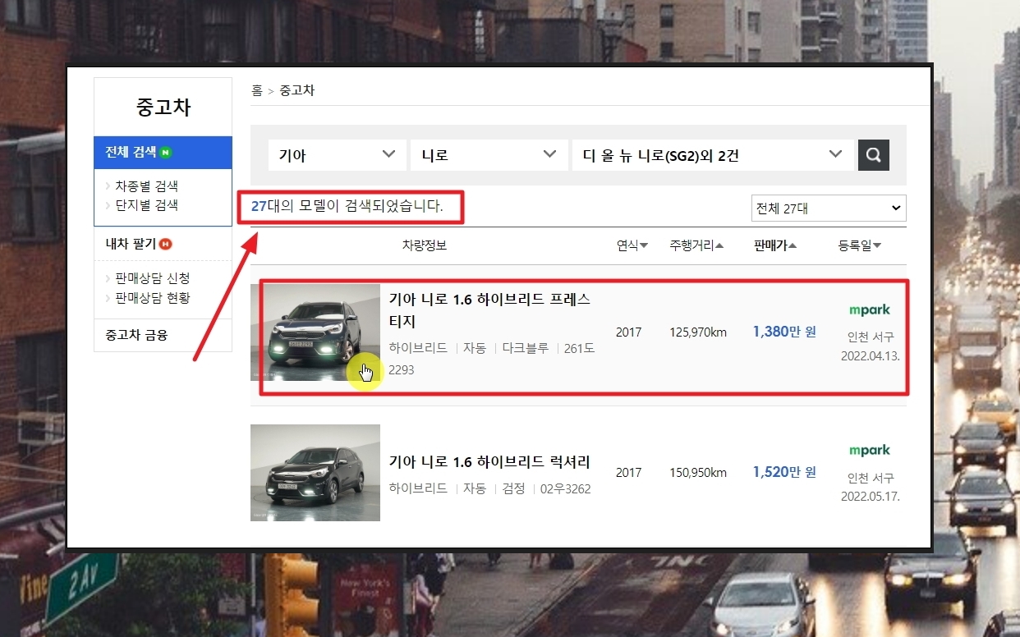Screen dimensions: 1020x637
Task: Click the 중고차 sidebar heading
Action: click(163, 108)
